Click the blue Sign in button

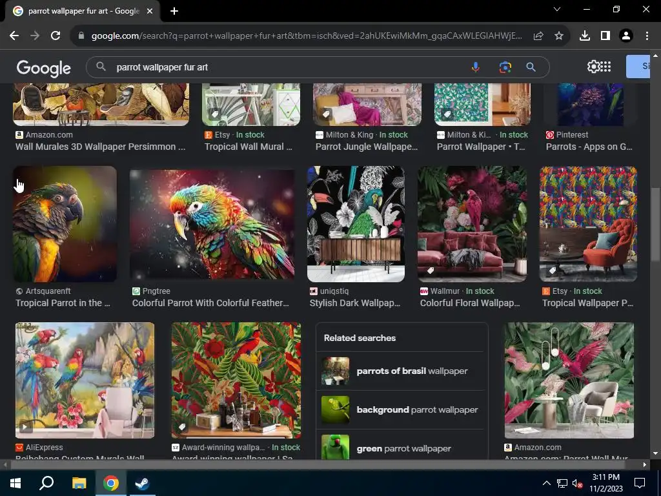tap(638, 67)
